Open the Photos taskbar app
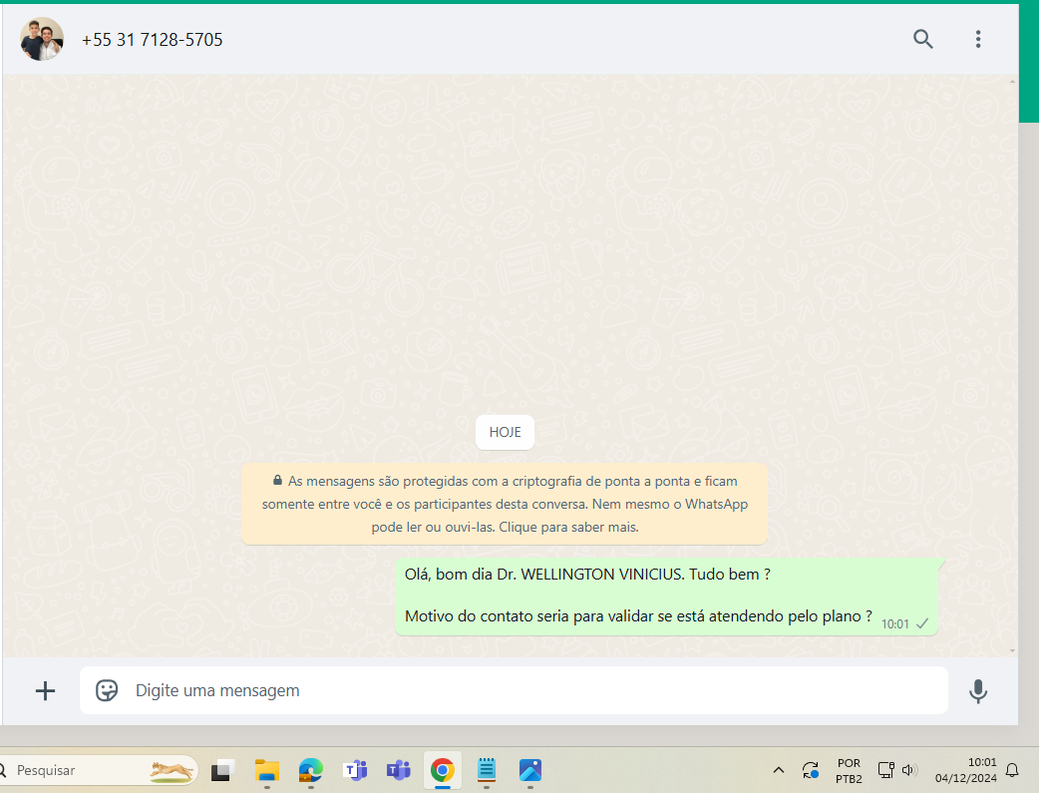 530,770
